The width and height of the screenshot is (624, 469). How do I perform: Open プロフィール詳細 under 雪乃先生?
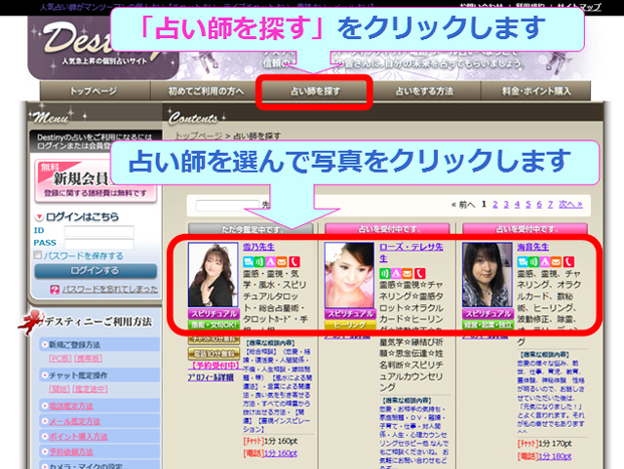[211, 377]
